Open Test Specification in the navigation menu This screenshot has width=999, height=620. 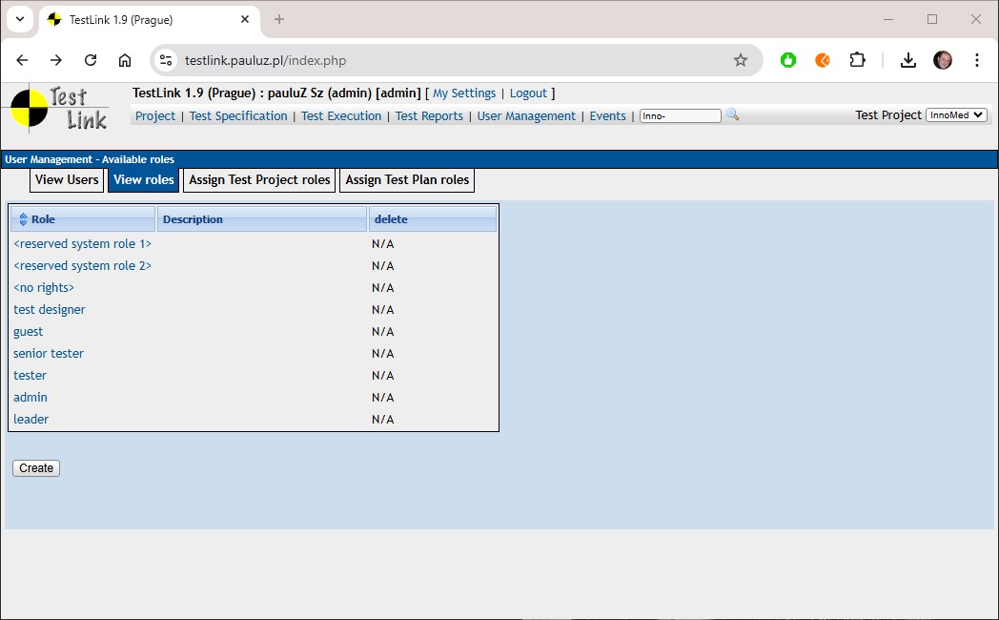coord(238,116)
